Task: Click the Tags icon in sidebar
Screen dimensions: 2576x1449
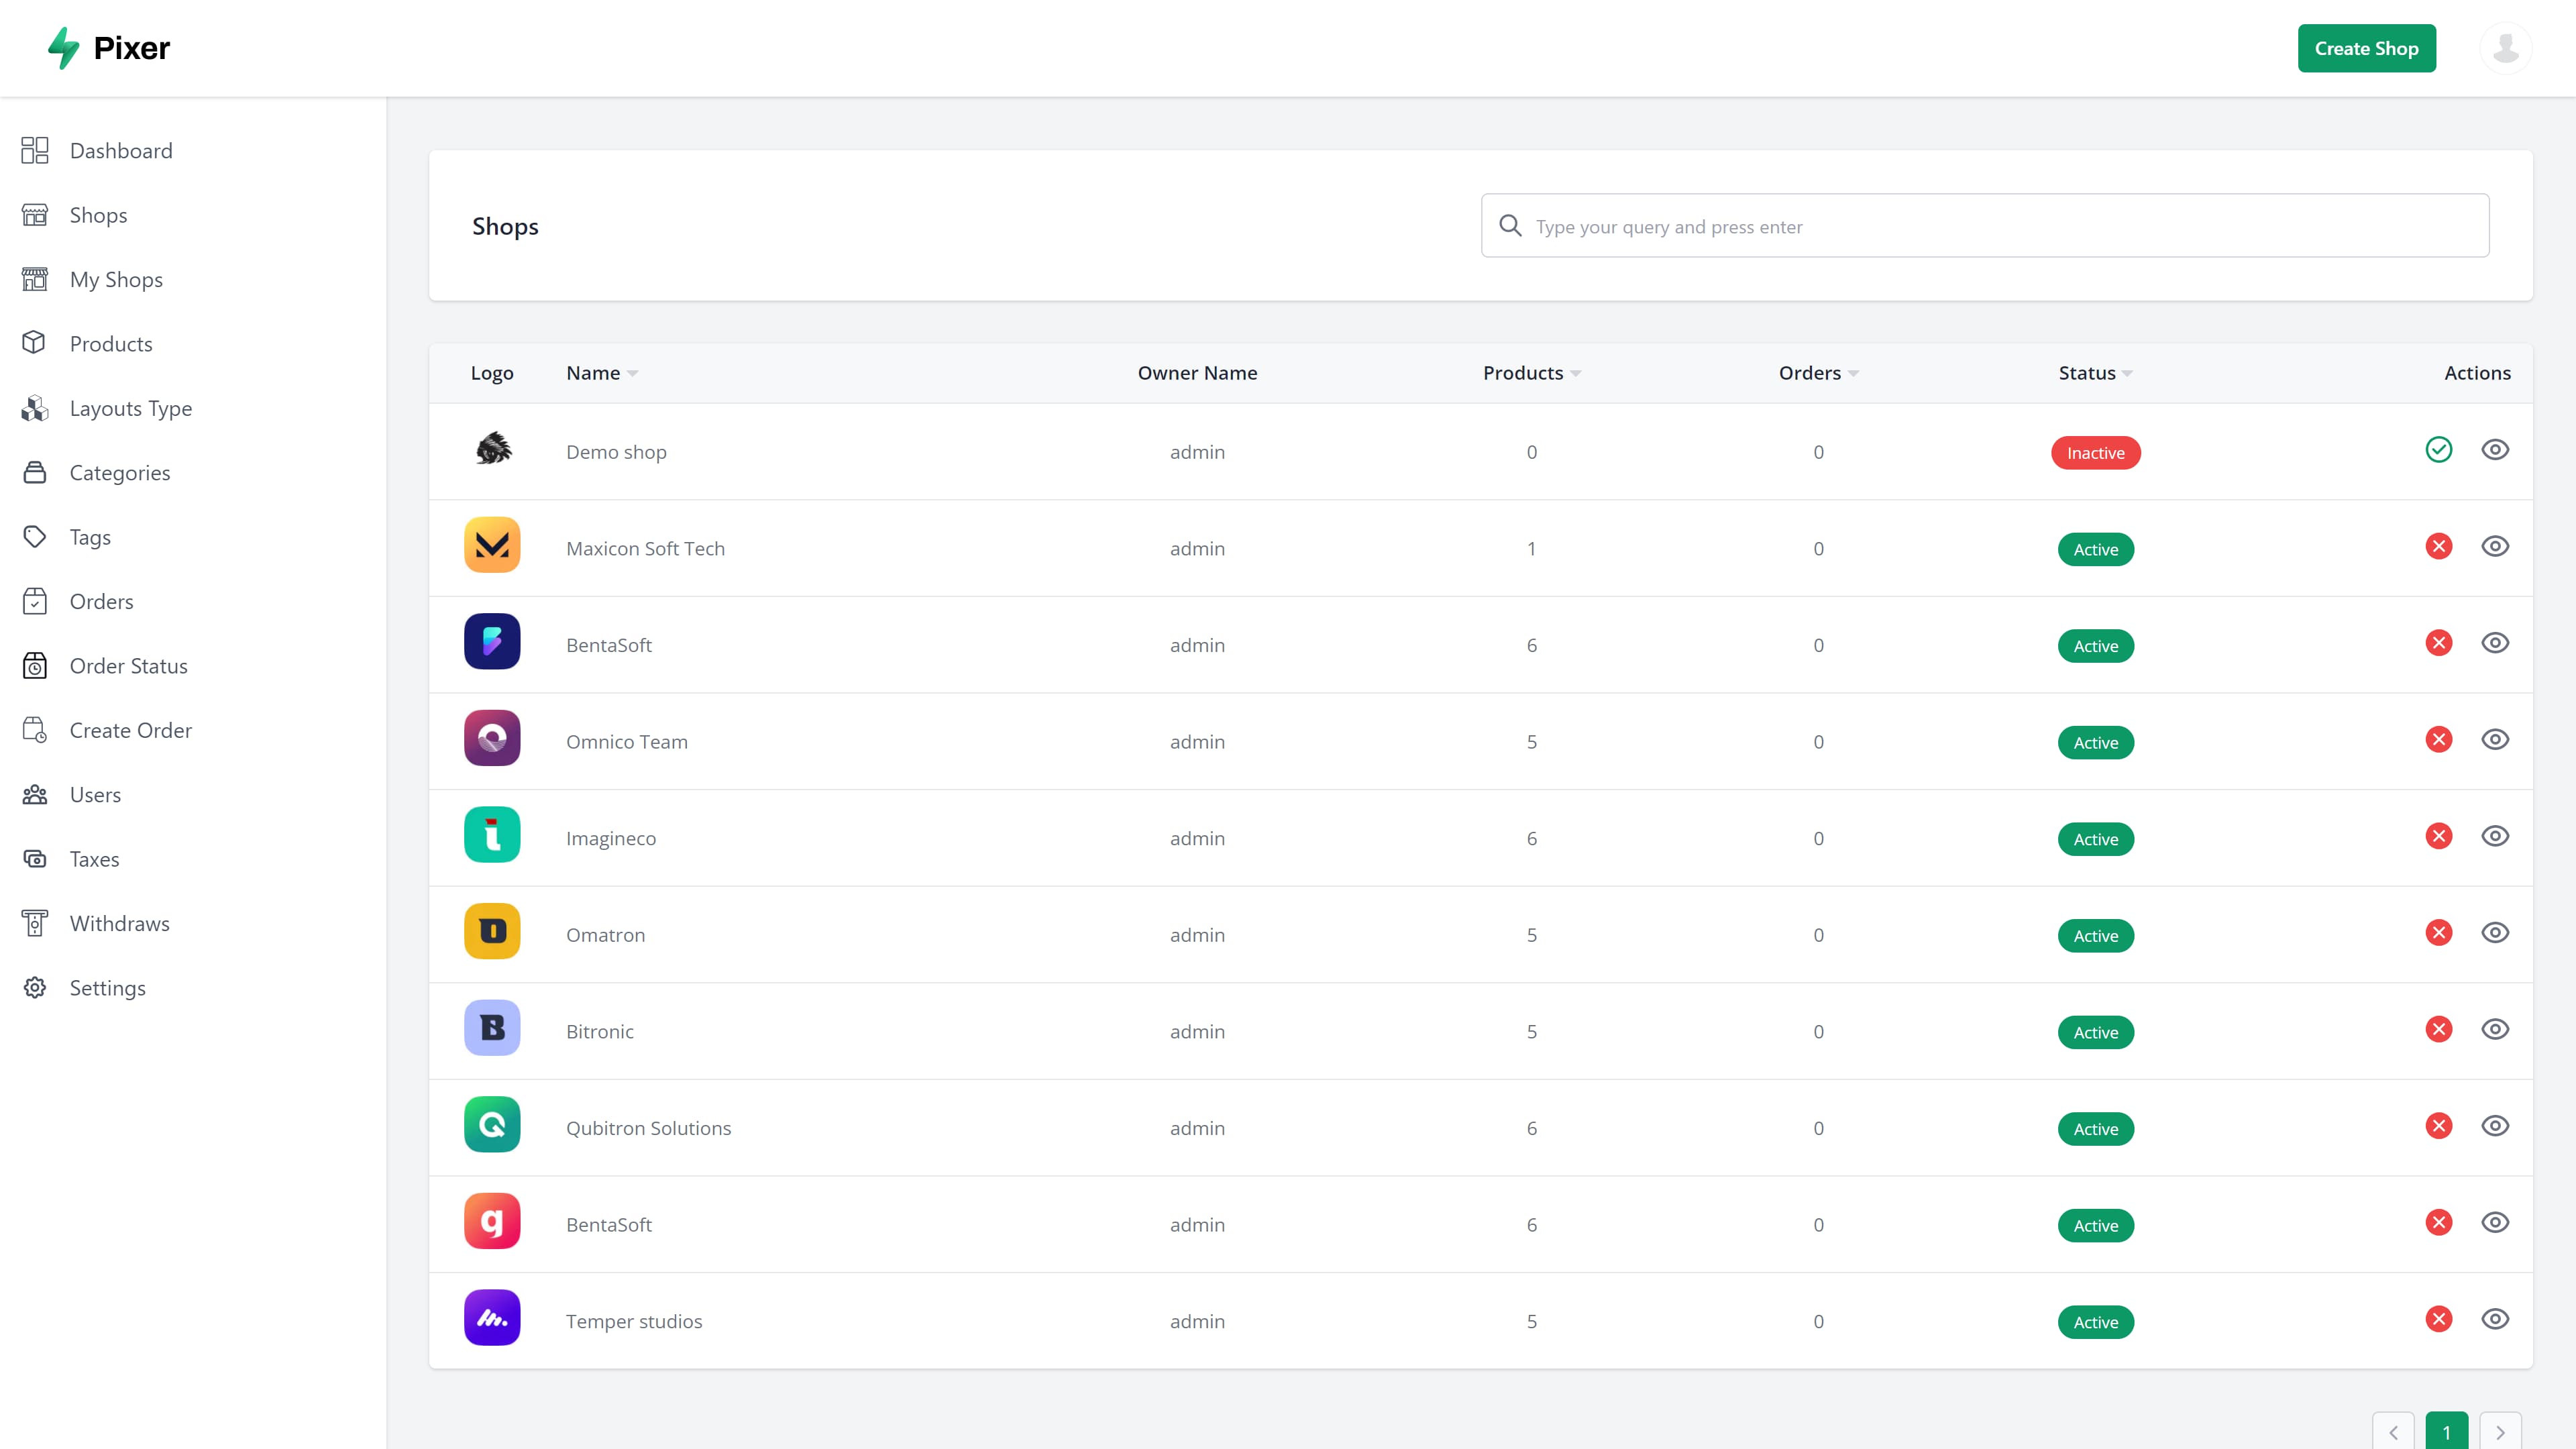Action: 35,537
